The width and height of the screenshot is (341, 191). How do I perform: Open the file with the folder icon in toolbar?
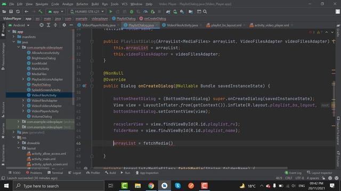click(4, 12)
